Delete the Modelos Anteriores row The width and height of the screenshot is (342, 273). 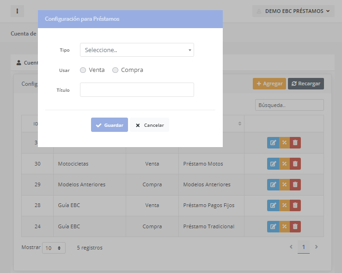coord(295,184)
